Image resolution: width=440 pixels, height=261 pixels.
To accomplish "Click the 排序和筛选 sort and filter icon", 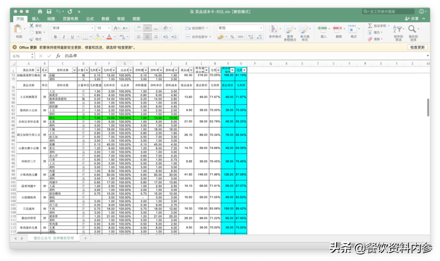I will [x=398, y=29].
